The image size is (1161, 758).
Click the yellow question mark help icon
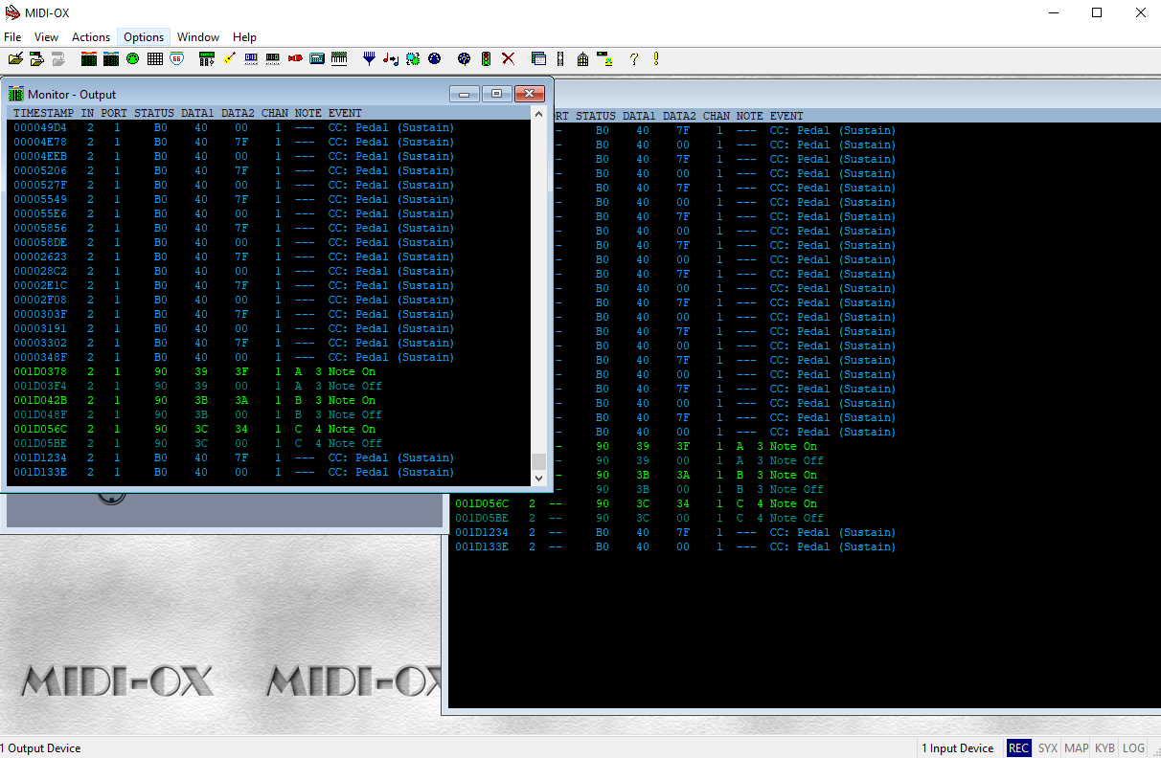(x=633, y=58)
